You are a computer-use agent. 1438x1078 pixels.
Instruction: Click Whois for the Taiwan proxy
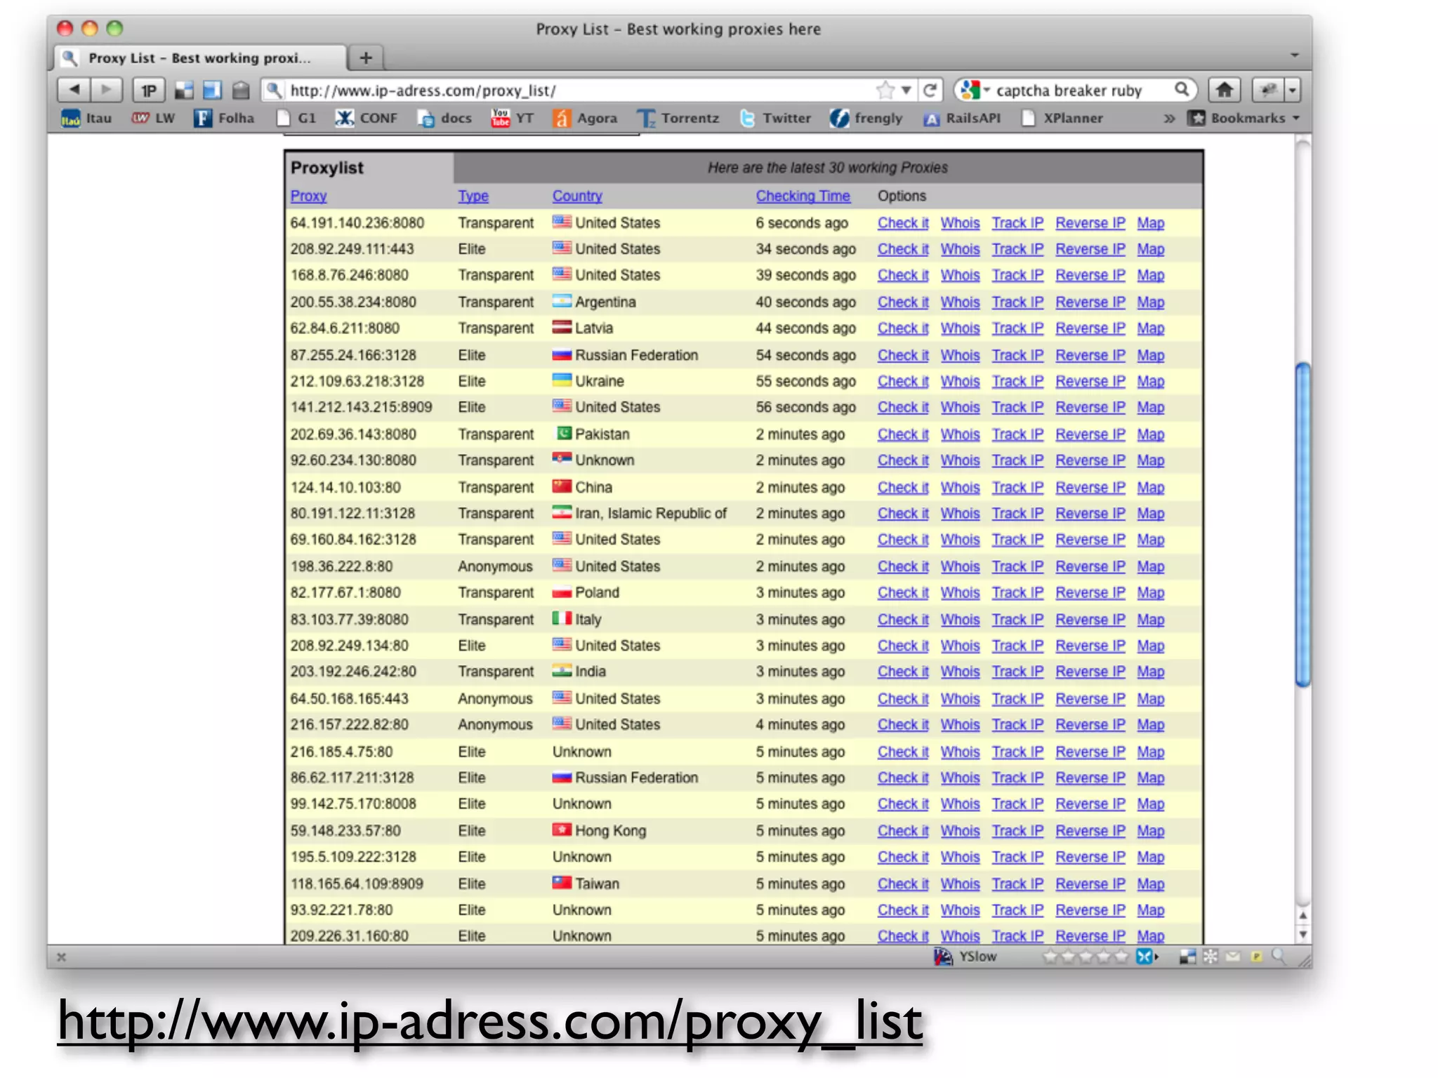960,884
